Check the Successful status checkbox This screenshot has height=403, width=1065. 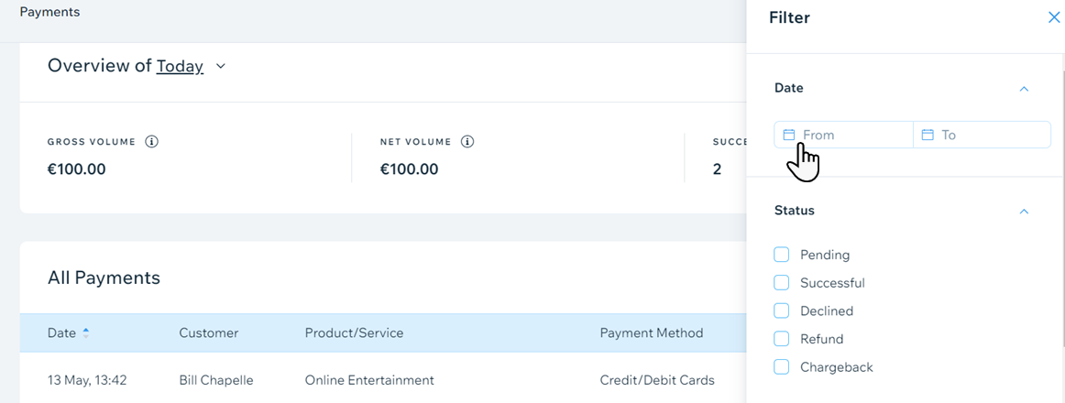pyautogui.click(x=782, y=282)
